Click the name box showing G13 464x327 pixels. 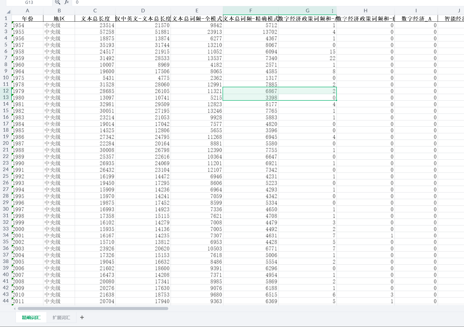click(29, 2)
